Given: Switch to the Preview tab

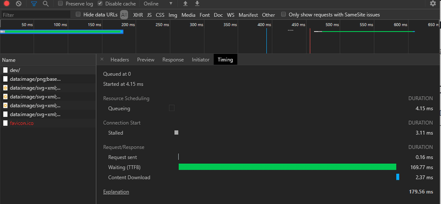Looking at the screenshot, I should pyautogui.click(x=146, y=59).
